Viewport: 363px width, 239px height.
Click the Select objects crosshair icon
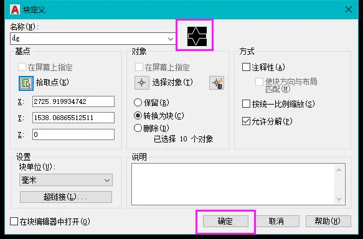pyautogui.click(x=142, y=83)
